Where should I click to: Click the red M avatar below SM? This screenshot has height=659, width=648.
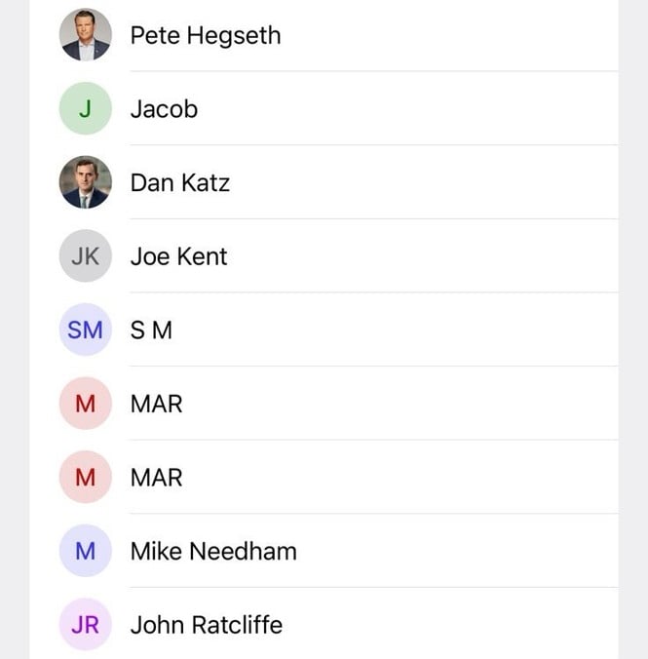click(x=86, y=404)
